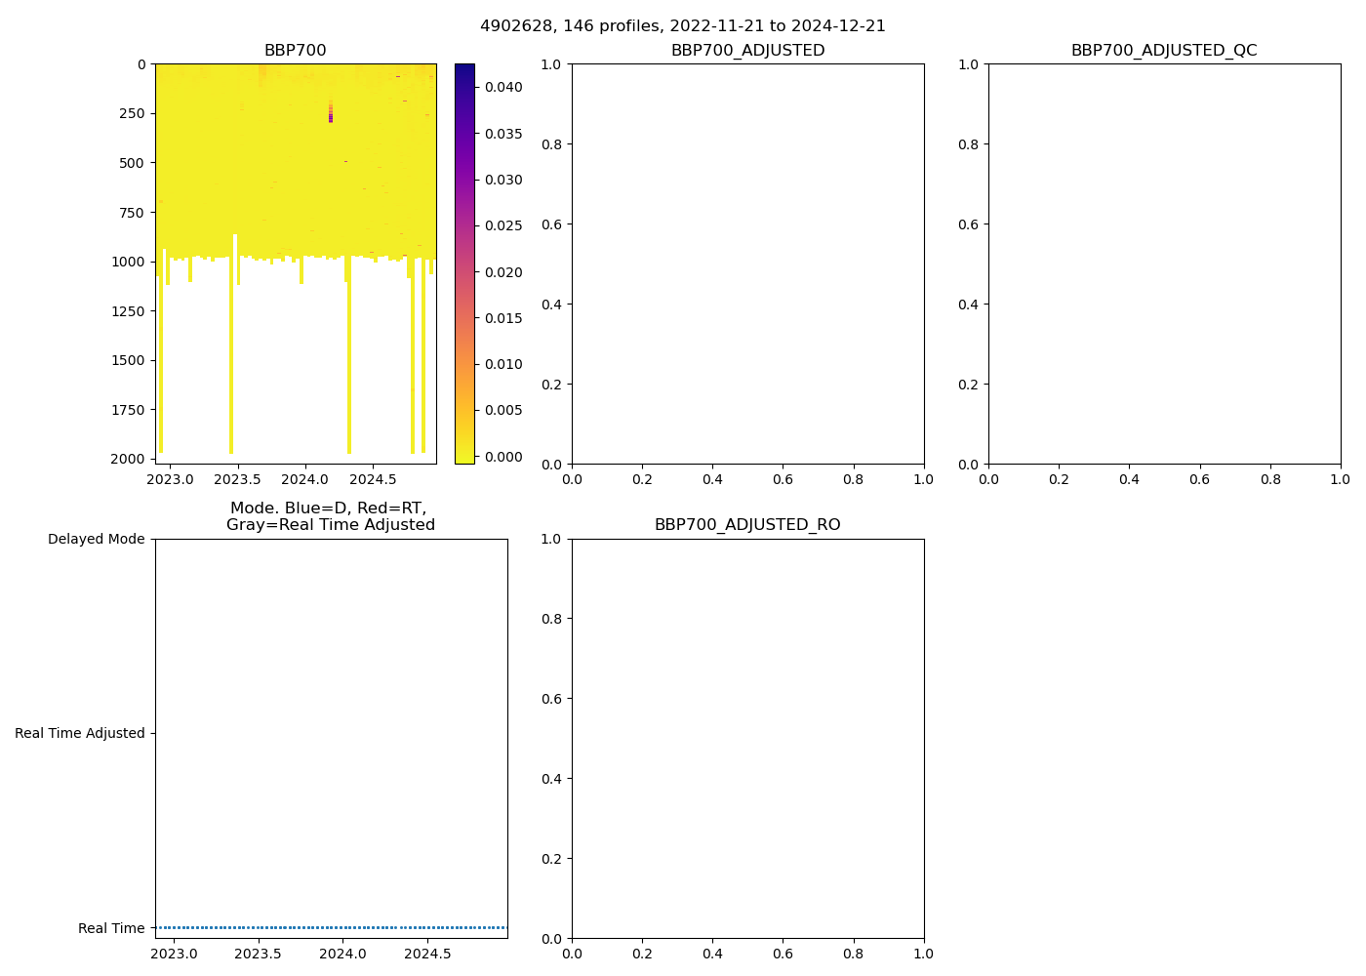1366x976 pixels.
Task: Click the purple anomaly spot in BBP700 heatmap
Action: coord(331,116)
